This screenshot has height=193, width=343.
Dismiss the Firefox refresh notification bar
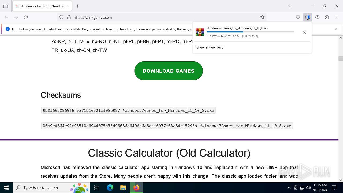(336, 29)
